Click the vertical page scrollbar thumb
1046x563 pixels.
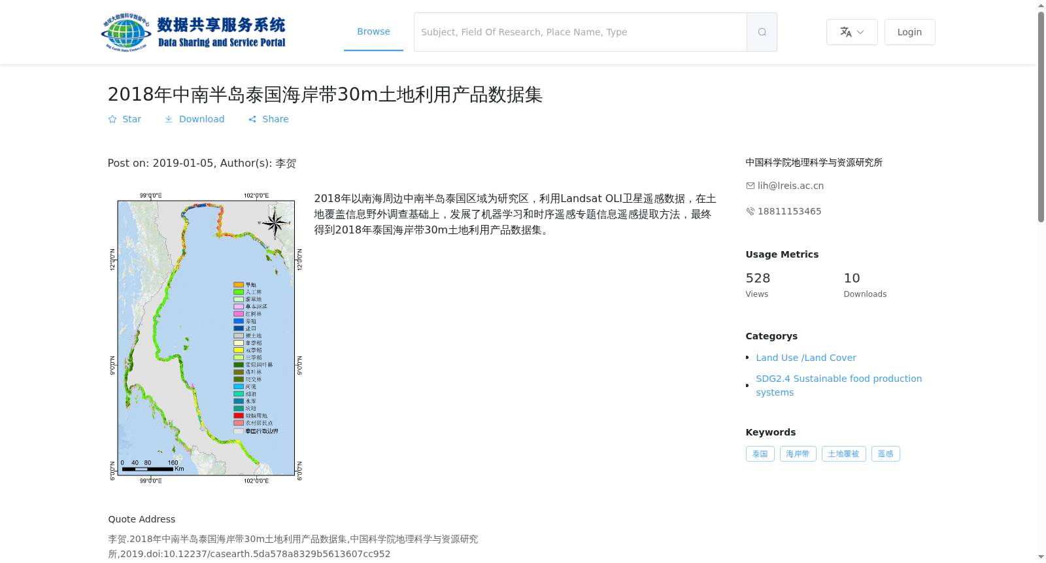point(1041,116)
